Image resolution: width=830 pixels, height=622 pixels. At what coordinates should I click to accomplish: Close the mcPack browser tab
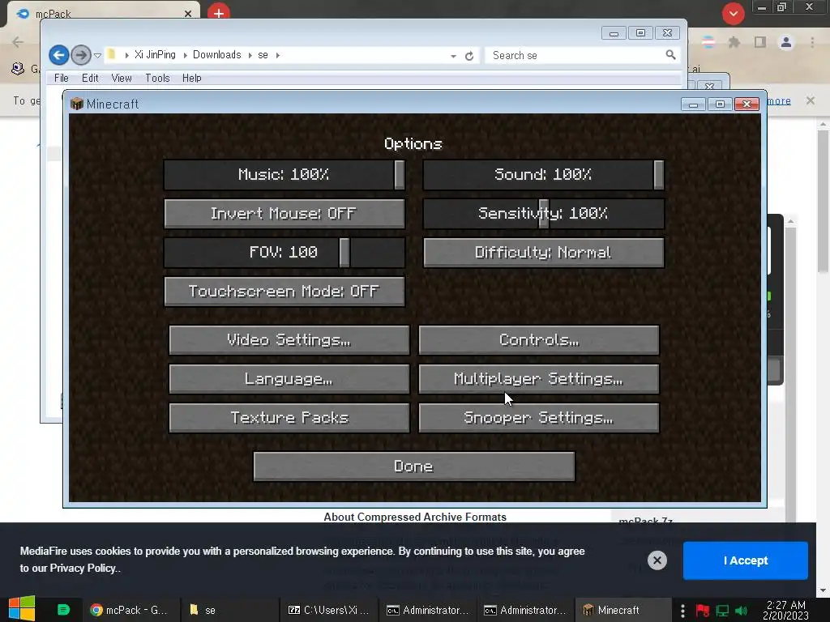click(x=188, y=14)
